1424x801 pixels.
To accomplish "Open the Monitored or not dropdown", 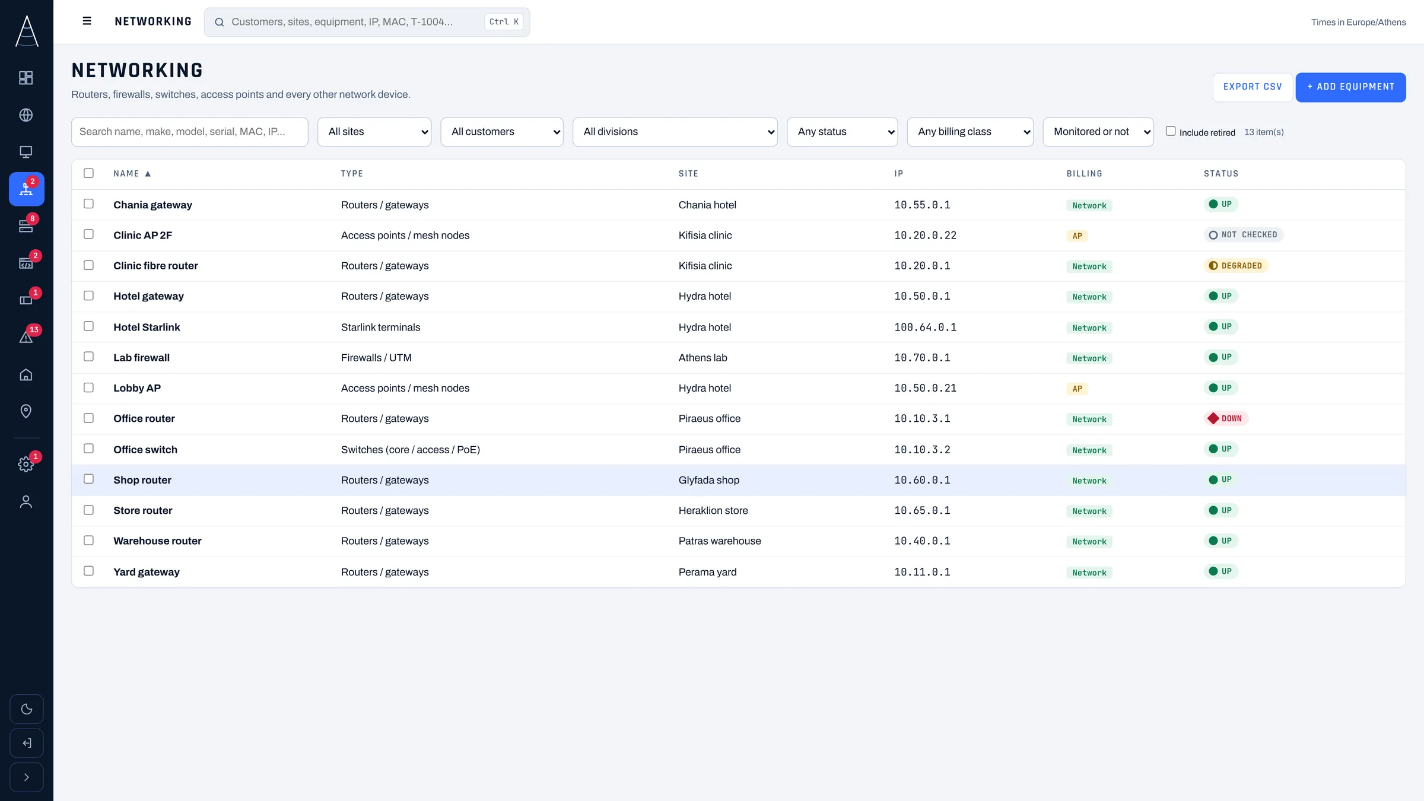I will 1098,132.
